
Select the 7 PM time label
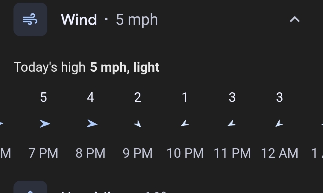point(43,153)
